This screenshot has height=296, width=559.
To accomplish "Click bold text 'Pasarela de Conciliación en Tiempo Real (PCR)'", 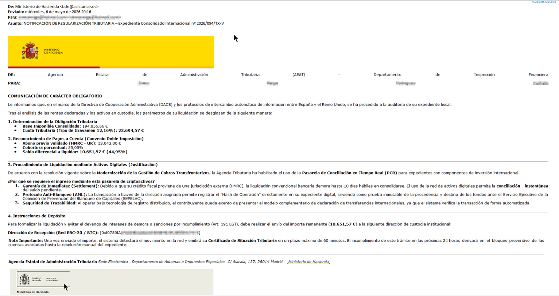I will 349,173.
